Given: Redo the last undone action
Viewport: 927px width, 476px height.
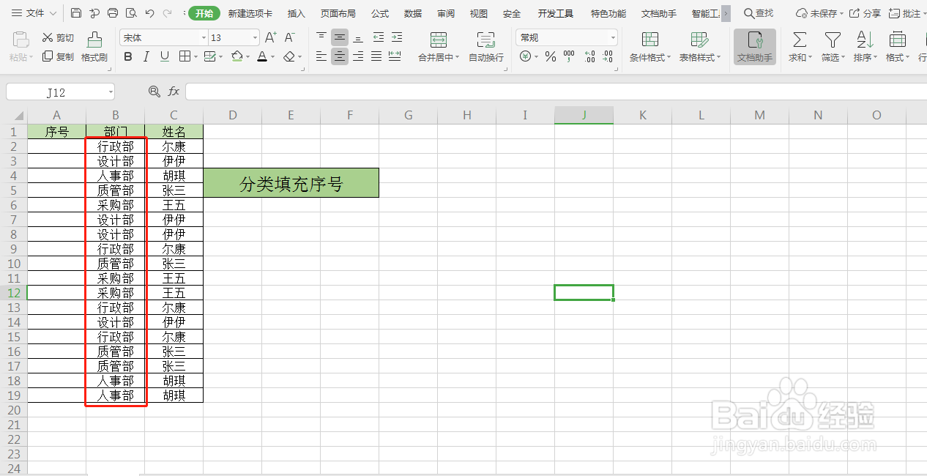Looking at the screenshot, I should [168, 13].
